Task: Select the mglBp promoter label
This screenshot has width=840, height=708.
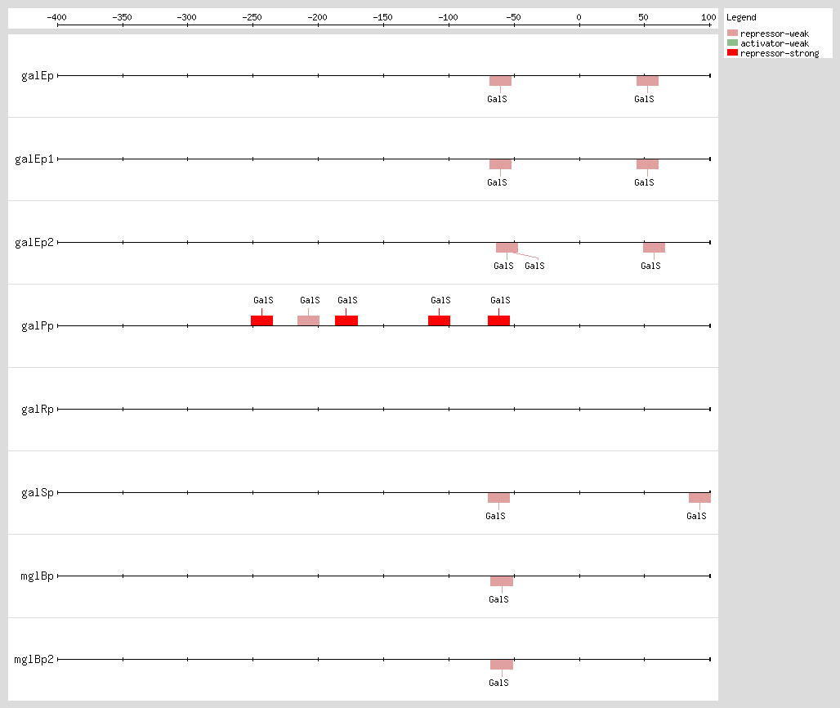Action: [x=38, y=576]
